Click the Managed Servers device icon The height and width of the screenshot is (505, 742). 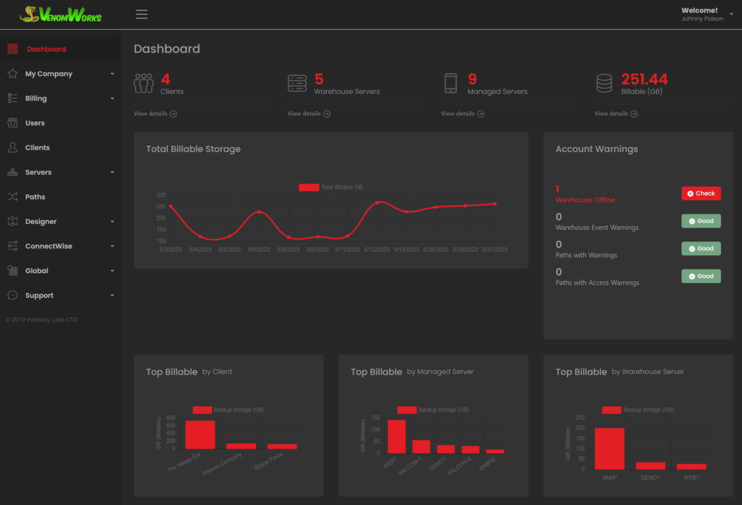(451, 83)
